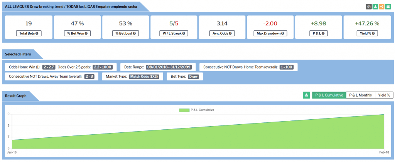
Task: Switch to P & L Monthly view
Action: pyautogui.click(x=360, y=95)
